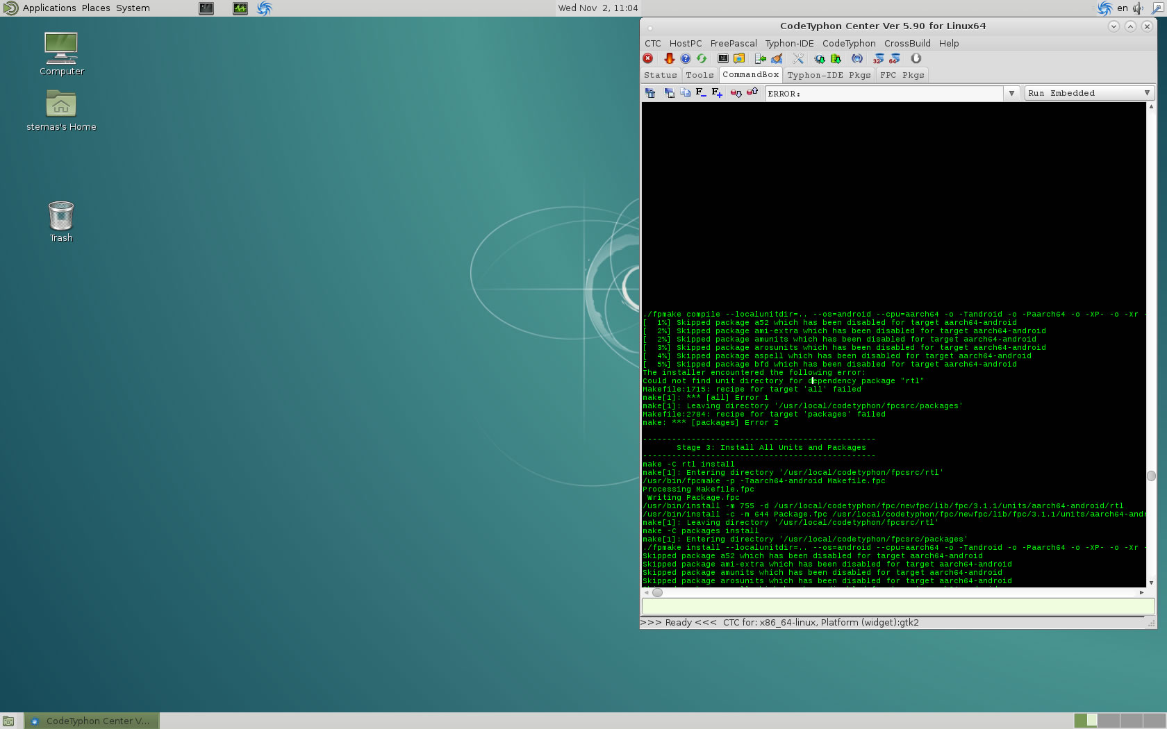
Task: Click the CodeTyphon swirl tray icon
Action: click(x=1104, y=8)
